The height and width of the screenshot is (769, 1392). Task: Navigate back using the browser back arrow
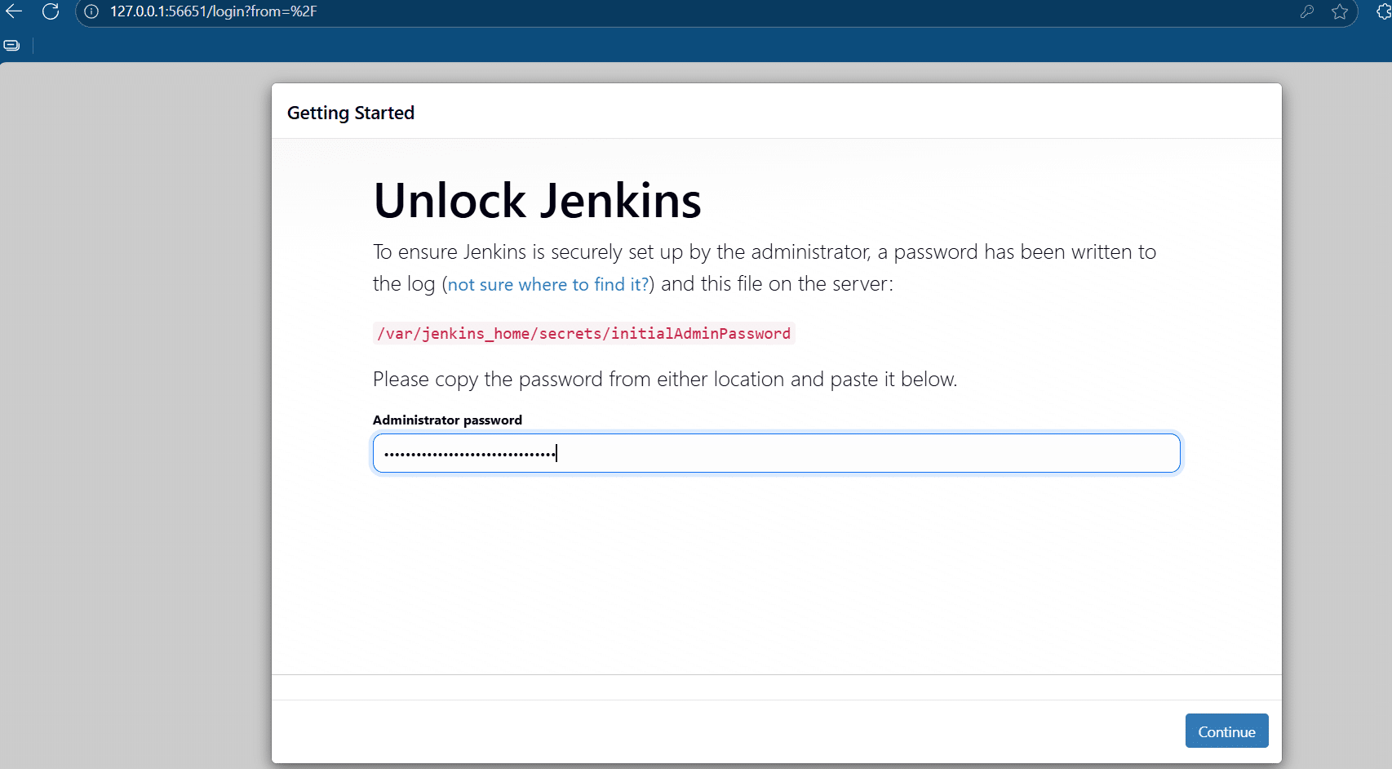[x=13, y=11]
